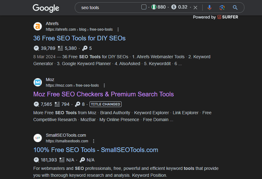Screen dimensions: 262x179
Task: Click the 'seo tools' search input field
Action: [108, 7]
